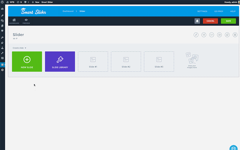This screenshot has height=150, width=240.
Task: Click the duplicate slider icon
Action: coord(227,35)
